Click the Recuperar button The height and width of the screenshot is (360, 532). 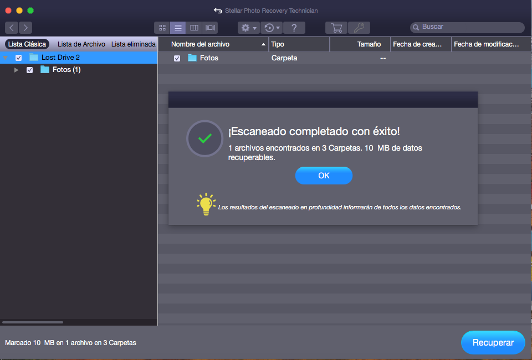click(493, 342)
